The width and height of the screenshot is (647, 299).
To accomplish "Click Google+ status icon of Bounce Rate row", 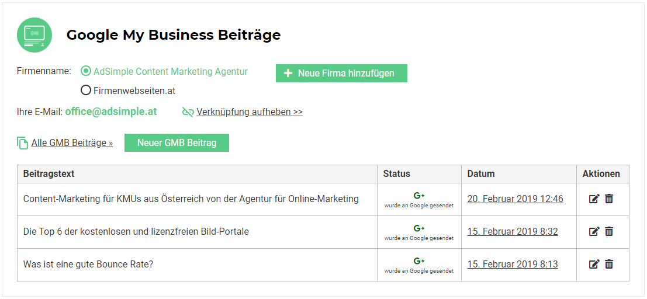I will point(418,261).
